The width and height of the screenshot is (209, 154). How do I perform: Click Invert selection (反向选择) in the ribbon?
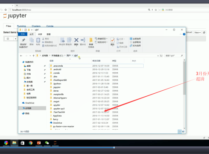click(x=135, y=46)
